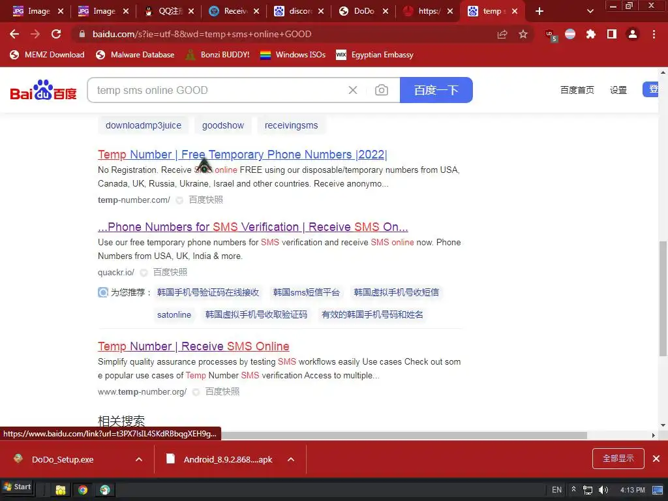Open 百度快照 for temp-number.com
Screen dimensions: 668x501
click(205, 200)
